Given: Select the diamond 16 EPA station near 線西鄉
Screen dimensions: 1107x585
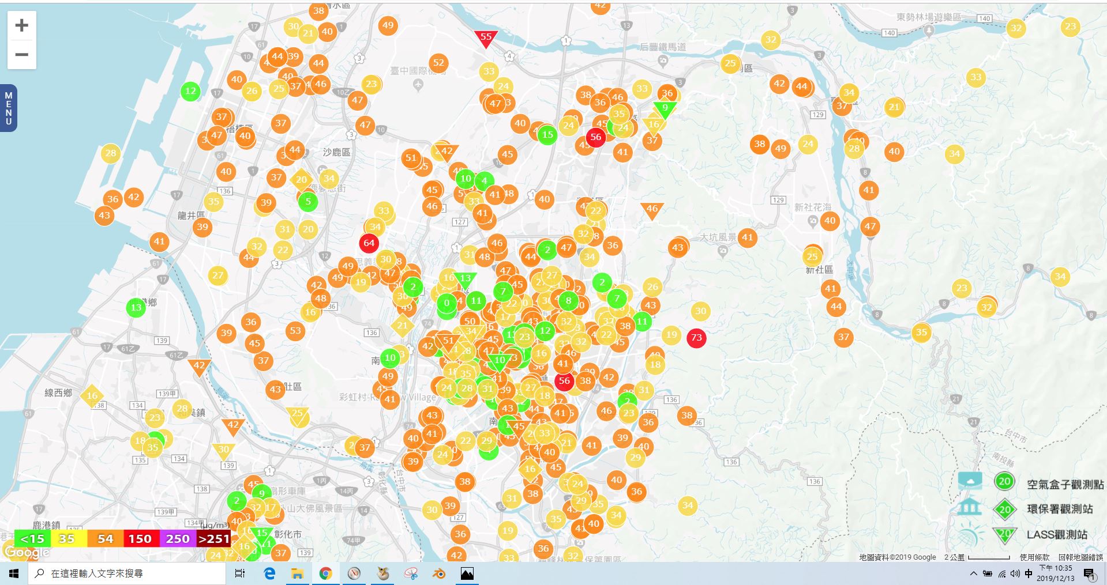Looking at the screenshot, I should (92, 396).
